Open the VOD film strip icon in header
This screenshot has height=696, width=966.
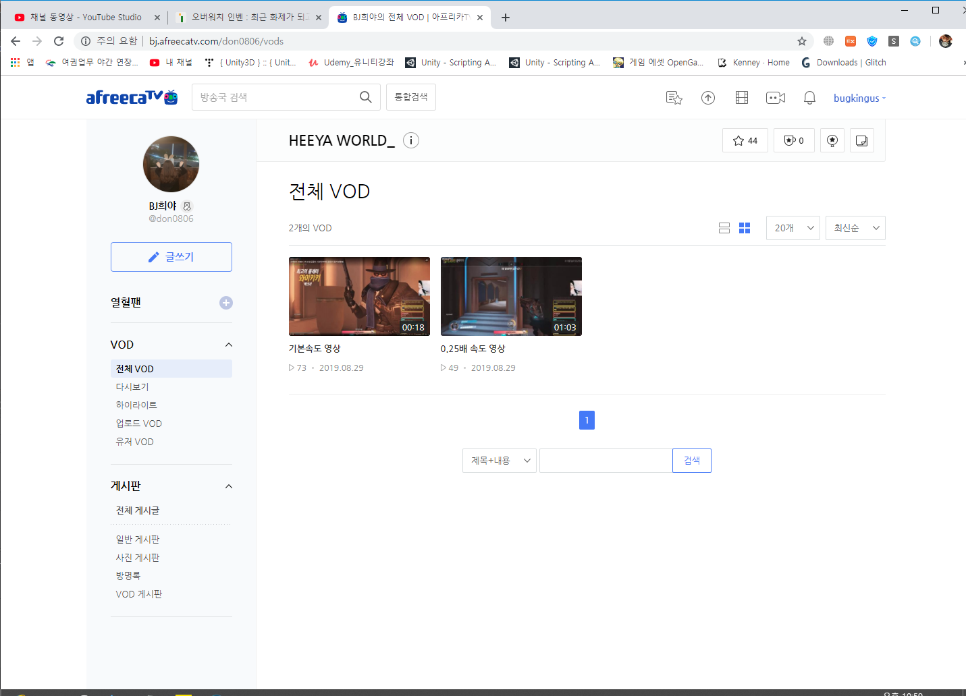coord(741,97)
